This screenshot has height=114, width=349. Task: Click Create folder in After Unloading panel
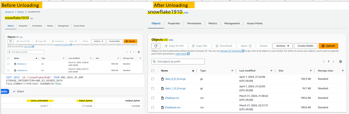tap(305, 46)
